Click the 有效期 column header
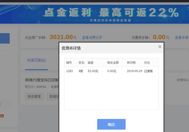 click(131, 63)
